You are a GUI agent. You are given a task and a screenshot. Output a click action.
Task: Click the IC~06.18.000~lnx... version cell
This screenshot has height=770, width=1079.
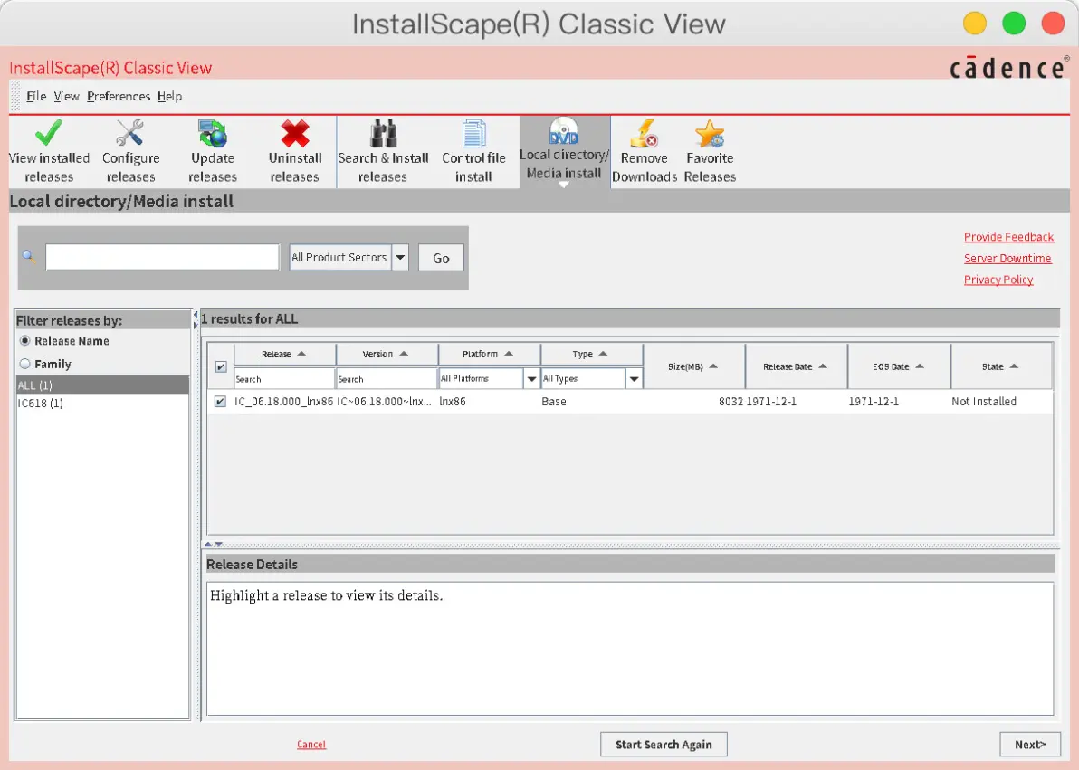[x=384, y=401]
